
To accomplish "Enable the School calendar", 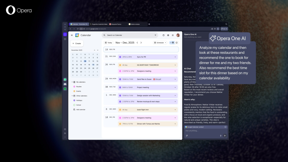I will [x=74, y=105].
